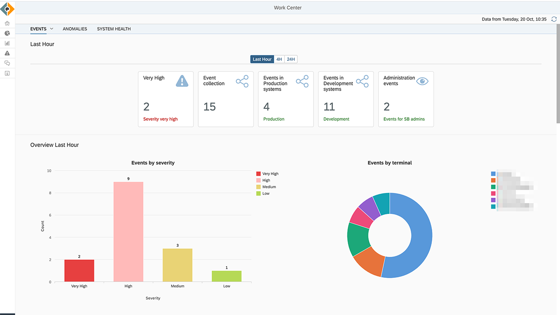Switch to the ANOMALIES tab

[x=75, y=29]
